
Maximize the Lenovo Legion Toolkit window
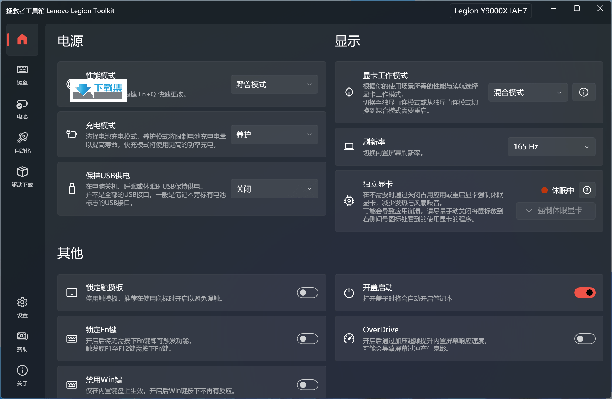click(x=577, y=8)
